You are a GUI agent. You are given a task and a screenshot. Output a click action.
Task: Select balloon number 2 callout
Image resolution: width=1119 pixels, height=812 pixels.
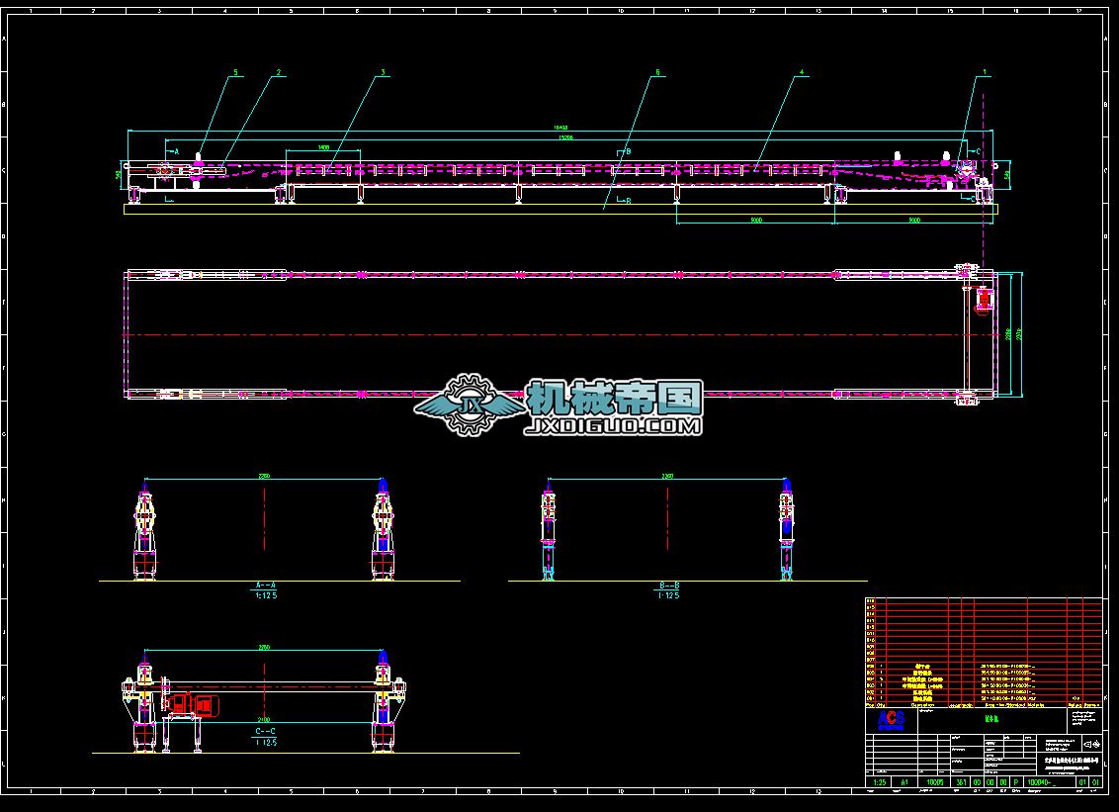279,72
